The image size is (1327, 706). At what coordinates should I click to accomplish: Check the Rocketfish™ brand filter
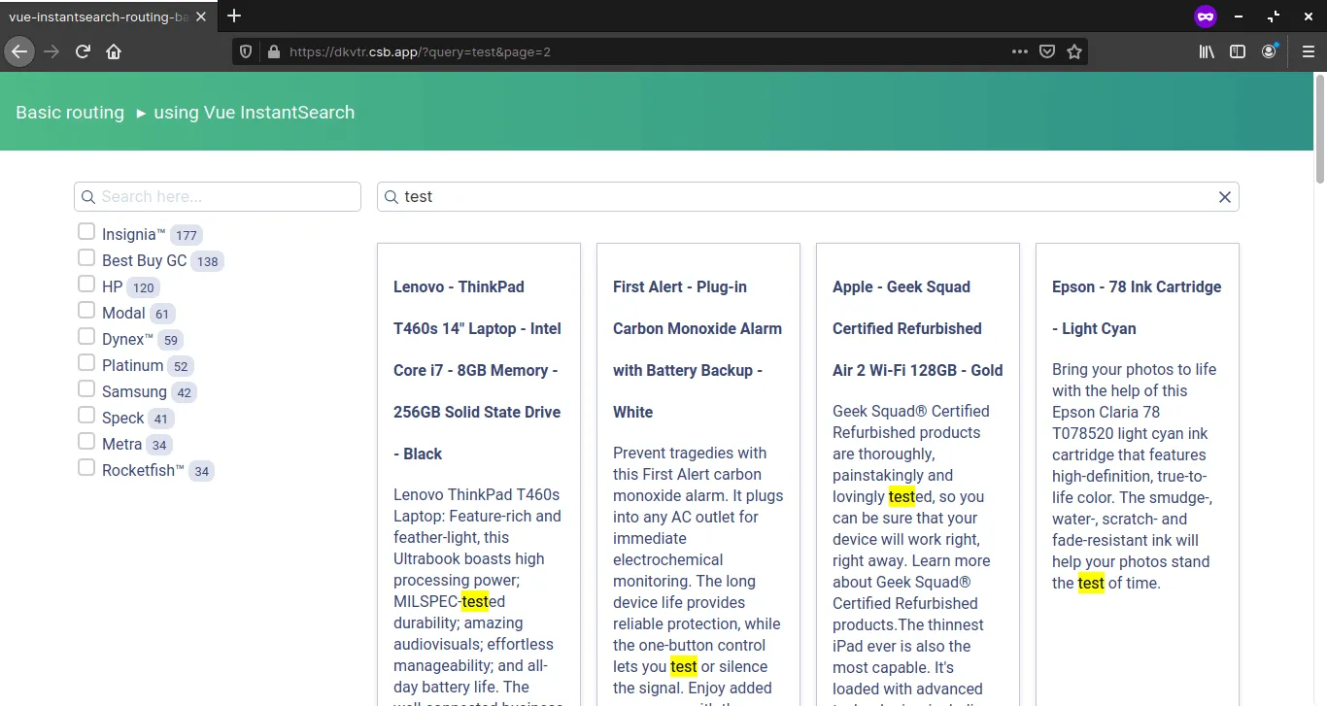point(86,467)
